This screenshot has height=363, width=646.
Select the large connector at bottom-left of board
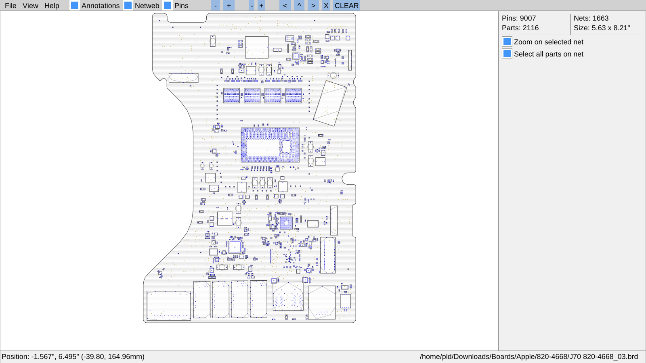tap(169, 306)
